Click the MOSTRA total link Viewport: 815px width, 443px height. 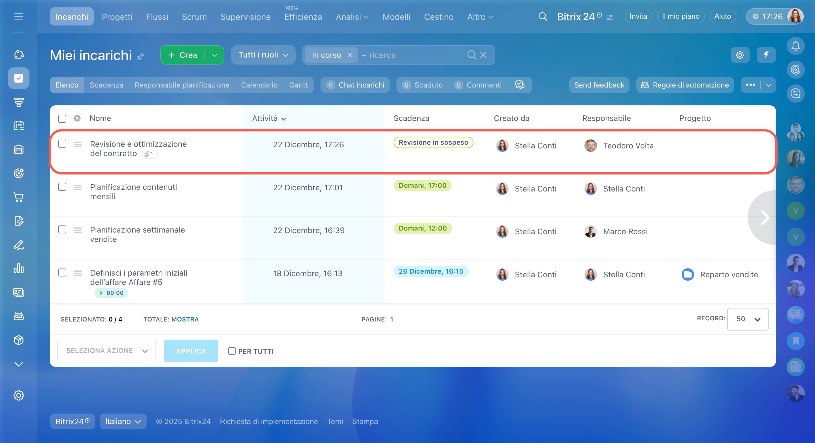point(185,319)
